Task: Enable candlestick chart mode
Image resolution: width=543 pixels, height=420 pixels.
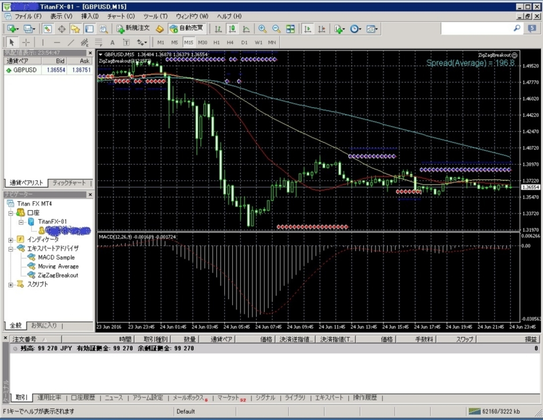Action: (232, 29)
